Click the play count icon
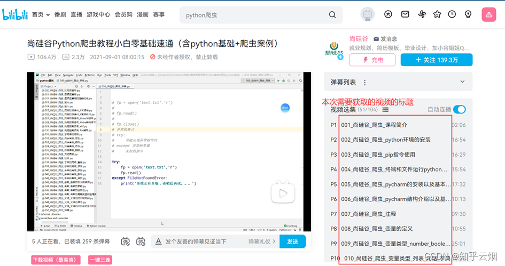 pyautogui.click(x=31, y=57)
